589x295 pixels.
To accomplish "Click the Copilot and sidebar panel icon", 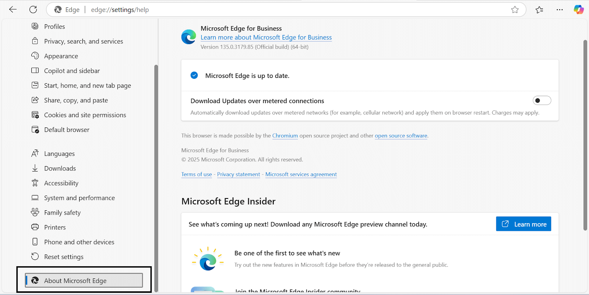I will click(x=35, y=70).
